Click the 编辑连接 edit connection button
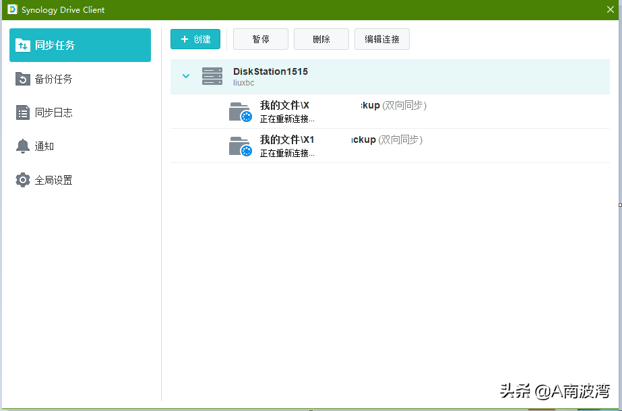 382,39
